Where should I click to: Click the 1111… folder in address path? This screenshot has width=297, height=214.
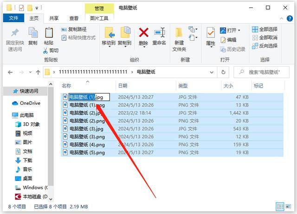coord(93,72)
